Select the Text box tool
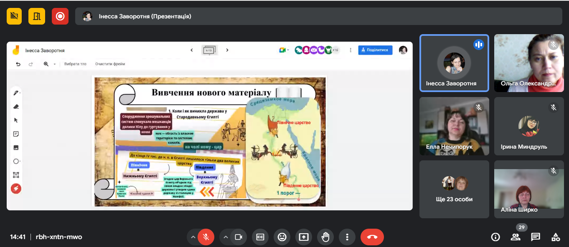Viewport: 569px width, 247px height. pyautogui.click(x=16, y=175)
